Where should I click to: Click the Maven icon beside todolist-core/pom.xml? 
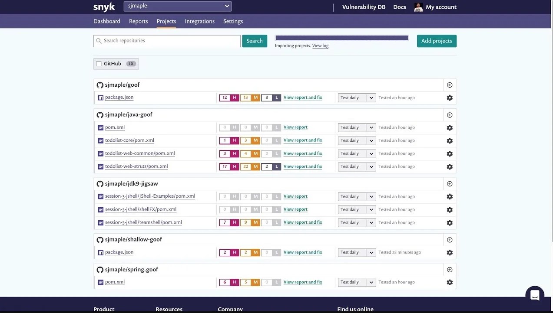pyautogui.click(x=100, y=140)
